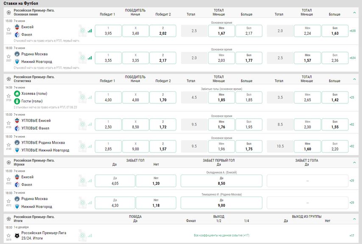Click the Нижний Новгород logo in Игроки section
The image size is (362, 244).
pos(17,207)
